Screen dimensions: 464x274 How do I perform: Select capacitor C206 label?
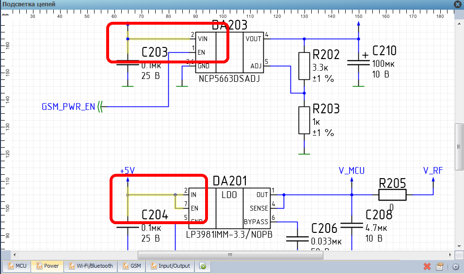point(324,228)
